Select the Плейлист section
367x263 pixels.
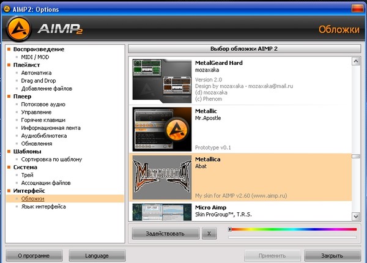pyautogui.click(x=26, y=65)
